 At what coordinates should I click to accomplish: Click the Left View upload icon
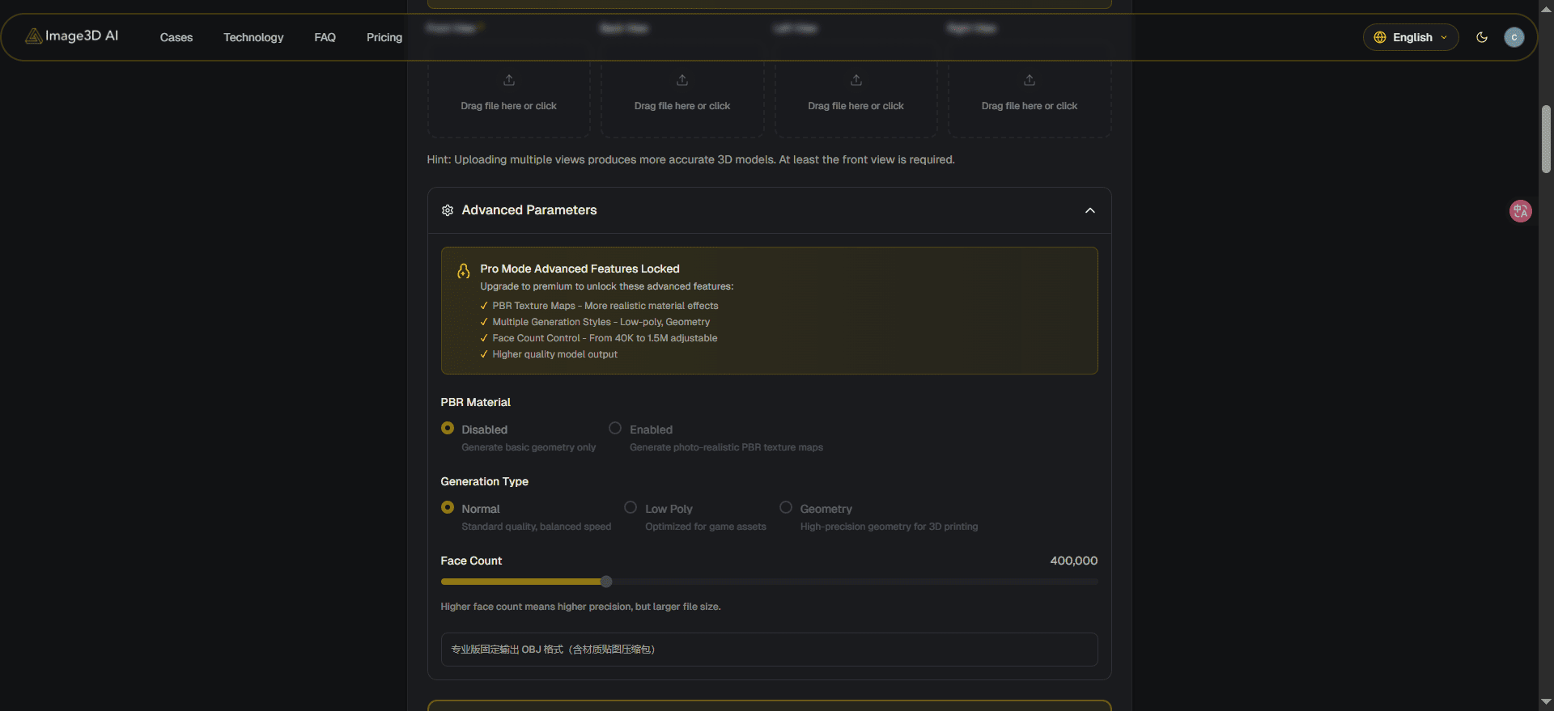(x=856, y=80)
